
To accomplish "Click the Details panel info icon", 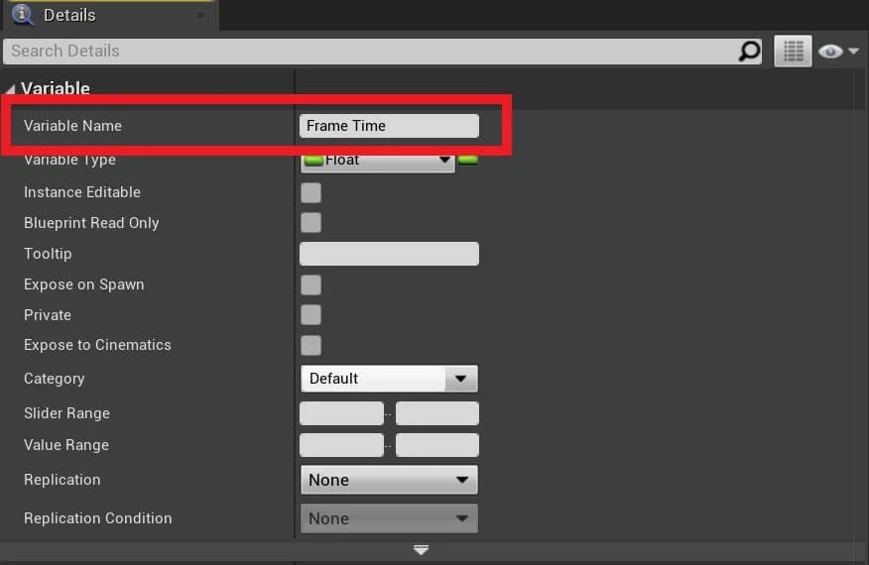I will 24,15.
